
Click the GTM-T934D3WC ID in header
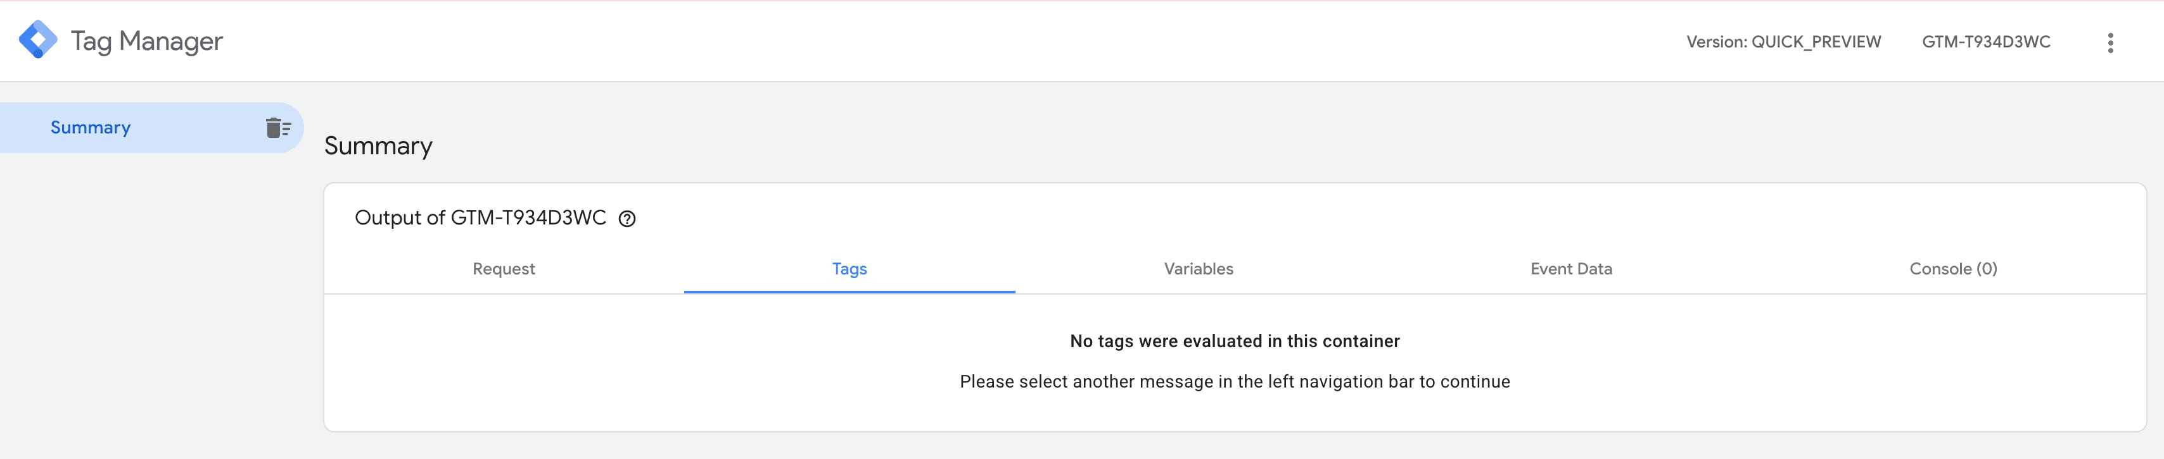point(1985,42)
